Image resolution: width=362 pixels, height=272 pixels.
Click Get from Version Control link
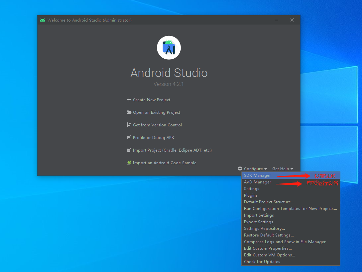[157, 125]
